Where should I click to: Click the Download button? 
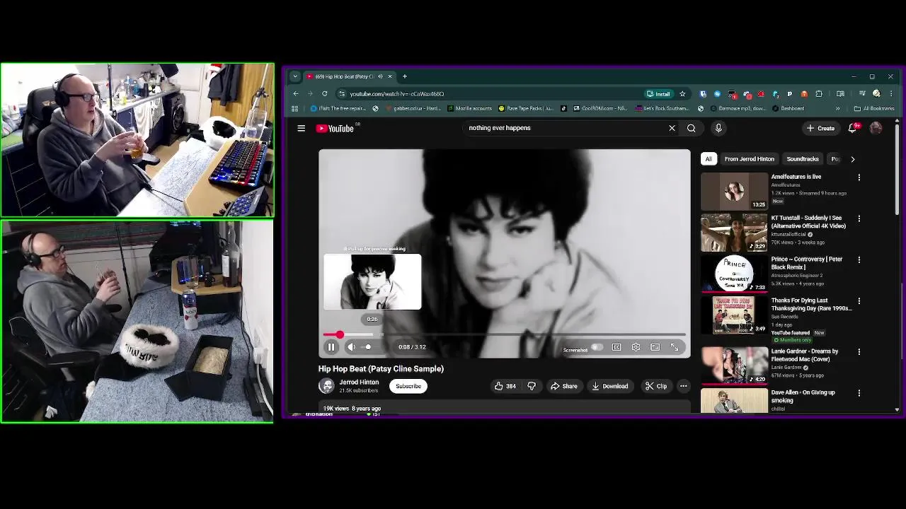(610, 386)
